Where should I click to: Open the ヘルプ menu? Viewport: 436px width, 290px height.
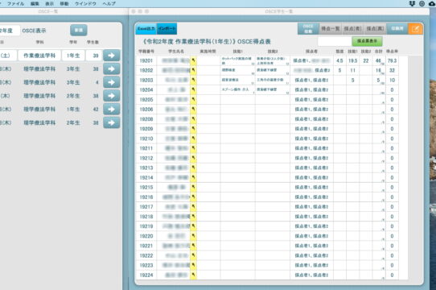click(x=109, y=3)
